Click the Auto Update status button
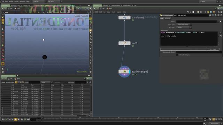Viewport: 223px width, 125px height. click(215, 124)
